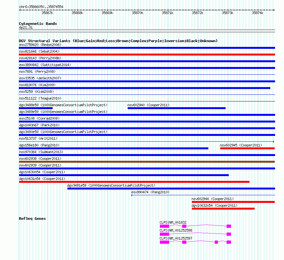This screenshot has height=260, width=284.
Task: Open dgv3490e59 (1000GenomesConsortiumPilotProject) label
Action: 63,132
